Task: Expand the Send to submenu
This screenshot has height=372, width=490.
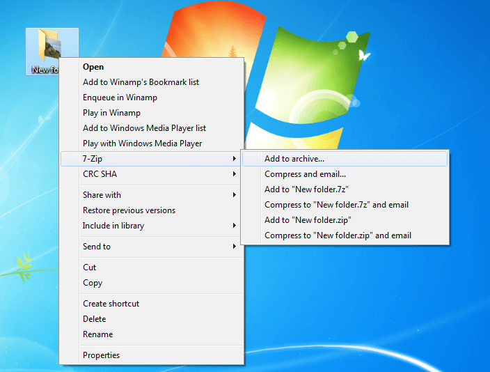Action: [x=97, y=247]
